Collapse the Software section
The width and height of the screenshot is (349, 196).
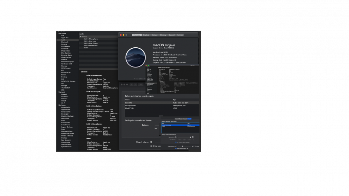[58, 105]
